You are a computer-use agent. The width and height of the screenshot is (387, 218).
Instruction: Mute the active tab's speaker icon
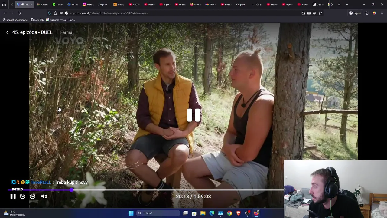tap(23, 5)
